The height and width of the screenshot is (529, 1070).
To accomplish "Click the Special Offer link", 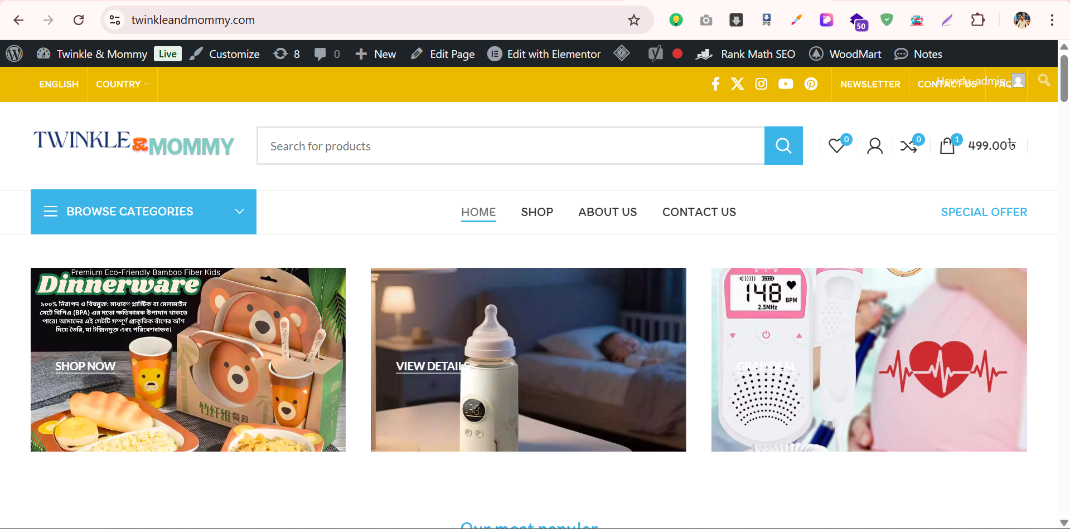I will (984, 212).
